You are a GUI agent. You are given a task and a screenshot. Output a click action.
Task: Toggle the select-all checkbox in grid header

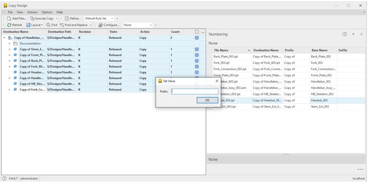coord(197,32)
